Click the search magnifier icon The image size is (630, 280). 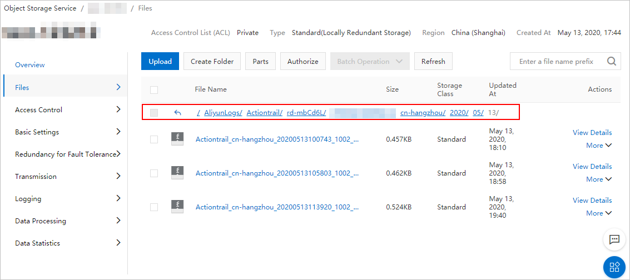[x=611, y=61]
